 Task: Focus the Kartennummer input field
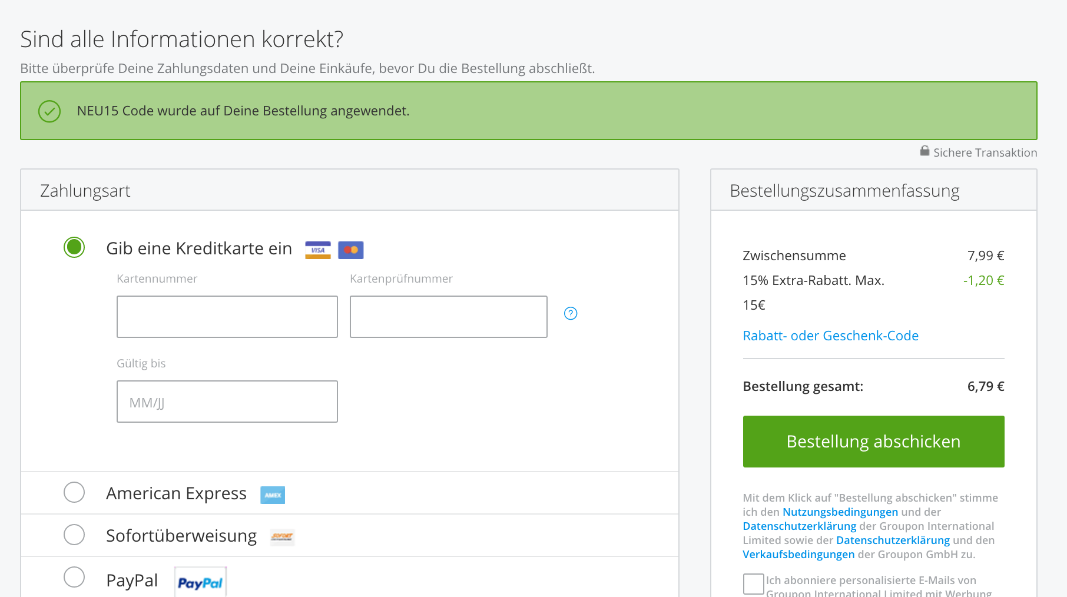(x=227, y=317)
